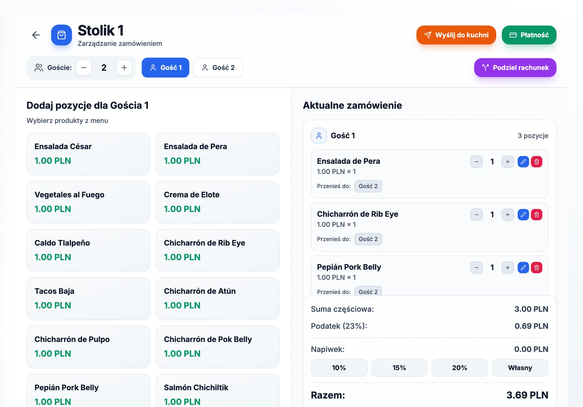Split the bill with Podziel rachunek
The height and width of the screenshot is (407, 583).
[x=515, y=68]
